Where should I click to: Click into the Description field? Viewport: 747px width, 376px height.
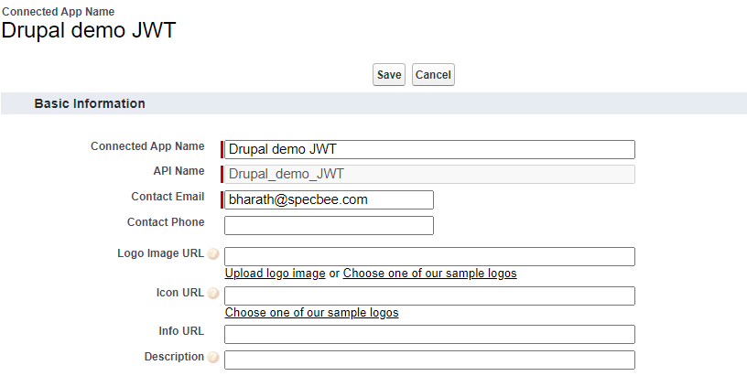pos(429,360)
